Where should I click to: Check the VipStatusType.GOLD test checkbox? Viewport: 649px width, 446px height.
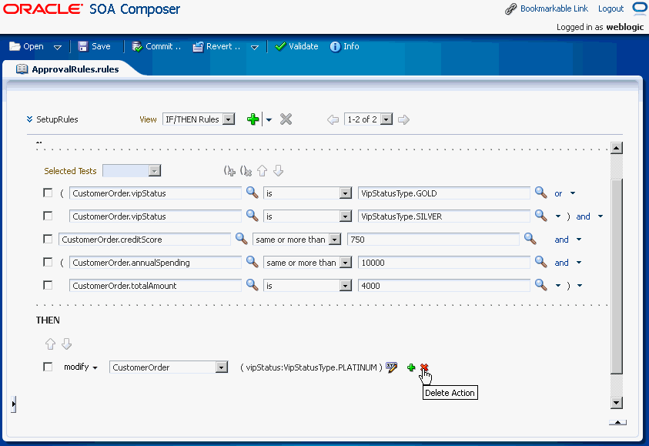coord(48,193)
